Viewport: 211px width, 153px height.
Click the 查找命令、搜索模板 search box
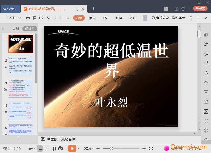pyautogui.click(x=168, y=18)
